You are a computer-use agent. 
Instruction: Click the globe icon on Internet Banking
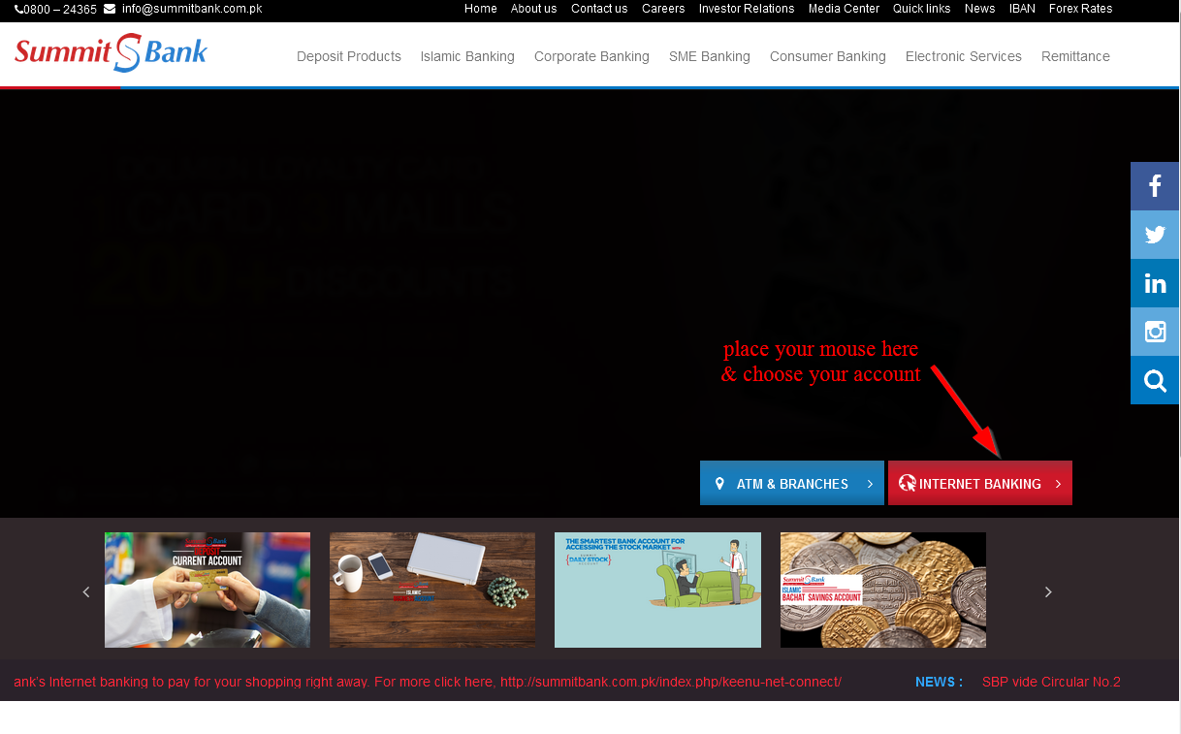click(908, 483)
